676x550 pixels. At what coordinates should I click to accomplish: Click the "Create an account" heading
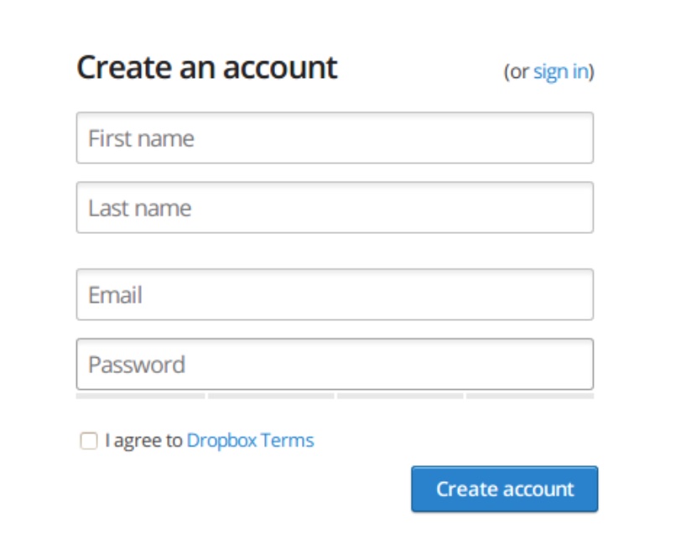click(x=206, y=67)
